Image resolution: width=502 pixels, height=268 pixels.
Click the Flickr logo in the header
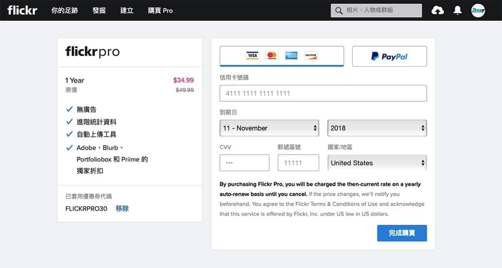tap(22, 10)
